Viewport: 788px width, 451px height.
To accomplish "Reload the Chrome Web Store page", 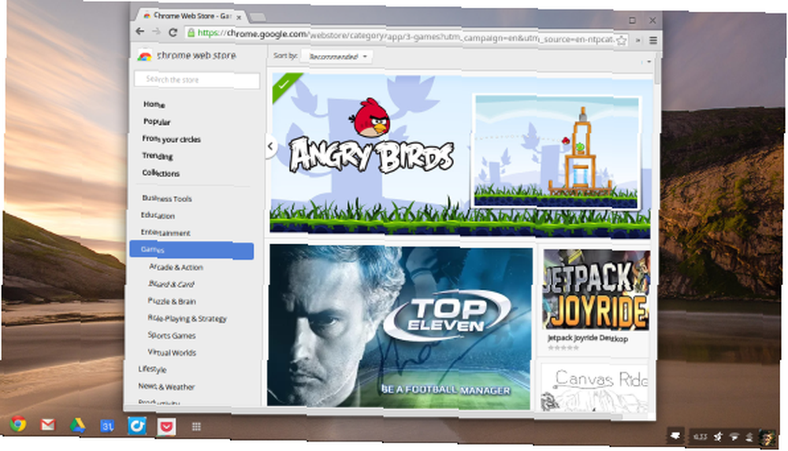I will (x=173, y=32).
